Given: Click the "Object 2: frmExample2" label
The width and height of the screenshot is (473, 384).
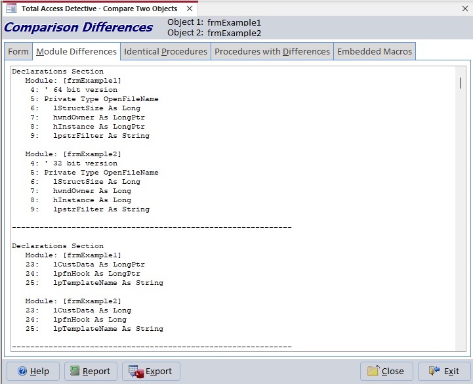Looking at the screenshot, I should [x=214, y=33].
